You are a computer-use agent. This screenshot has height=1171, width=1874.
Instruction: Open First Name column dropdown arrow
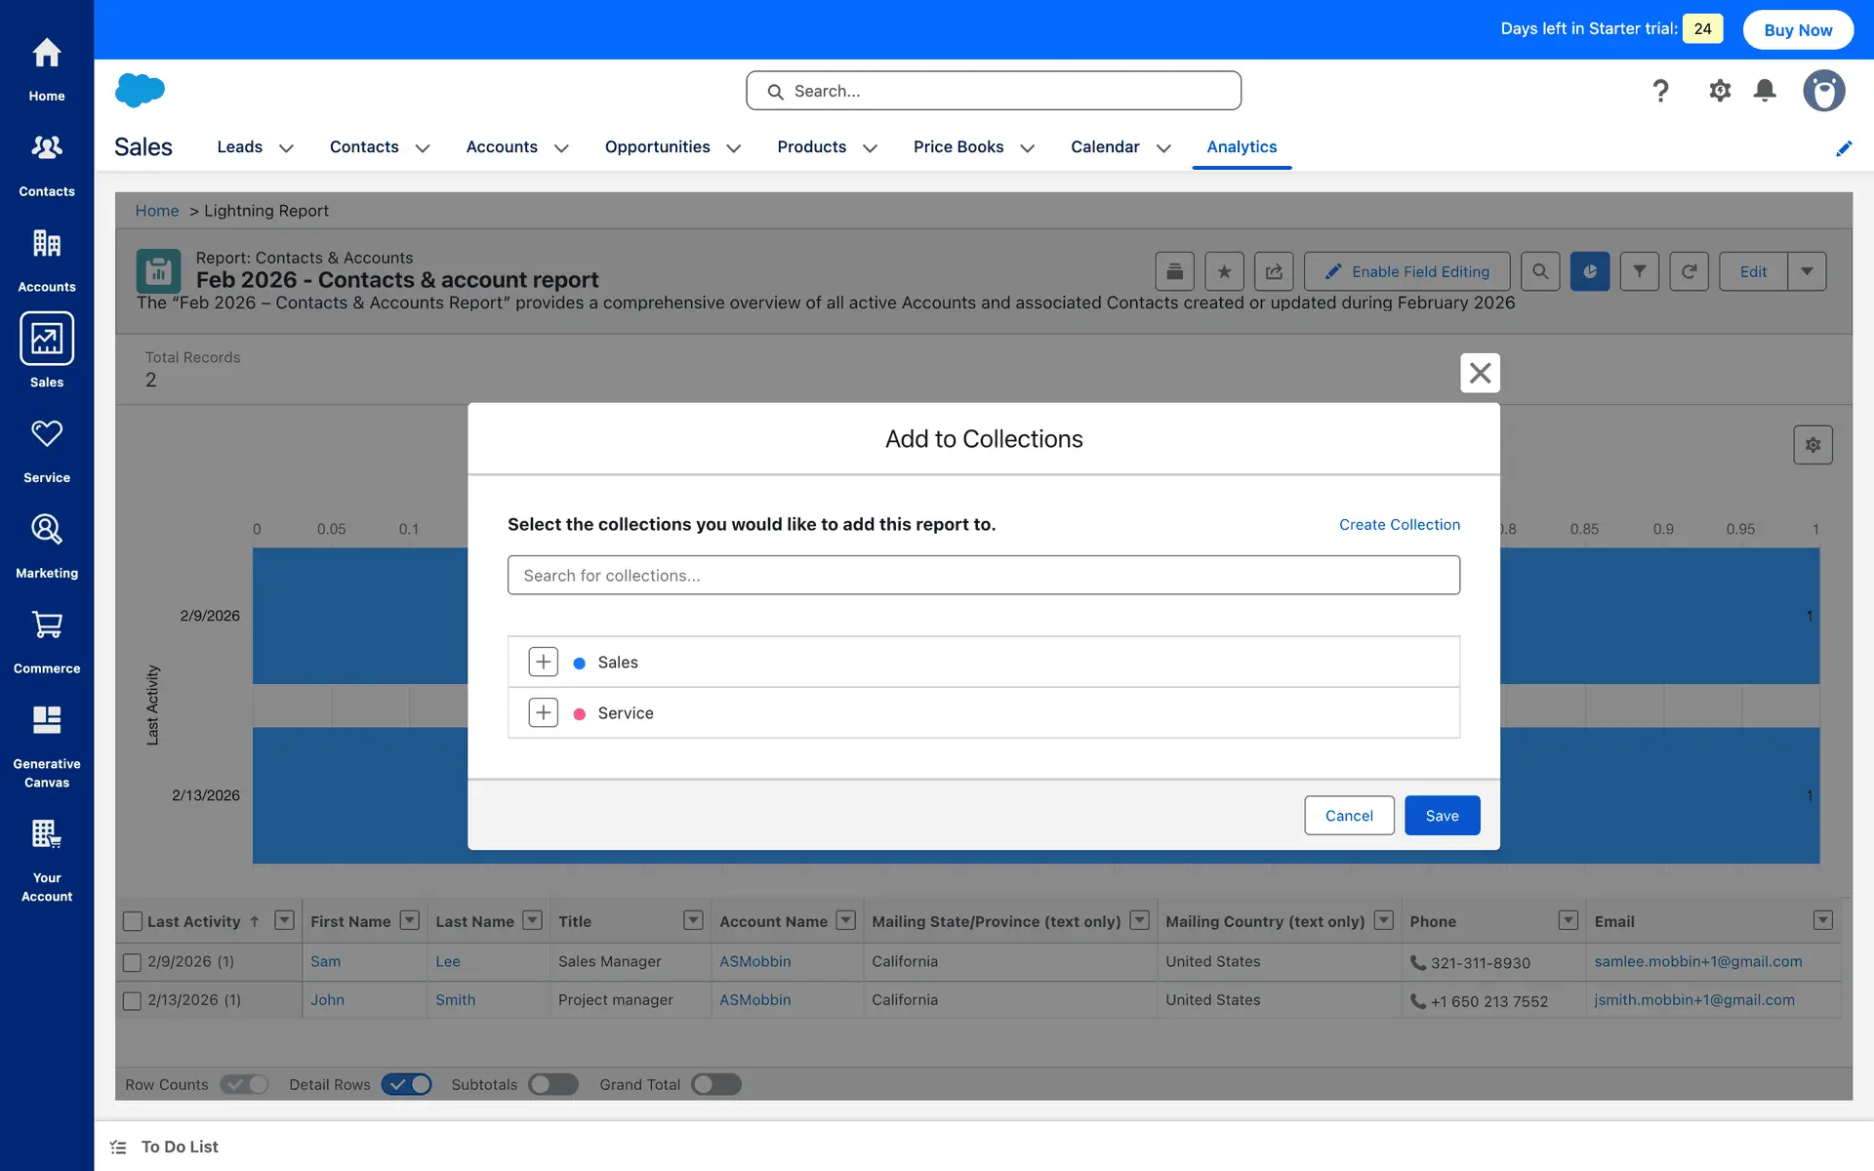click(x=410, y=920)
